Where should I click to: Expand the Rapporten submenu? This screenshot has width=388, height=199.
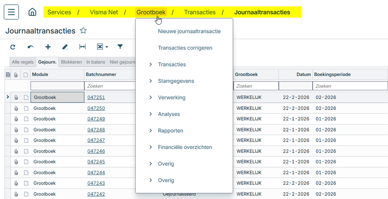coord(171,130)
